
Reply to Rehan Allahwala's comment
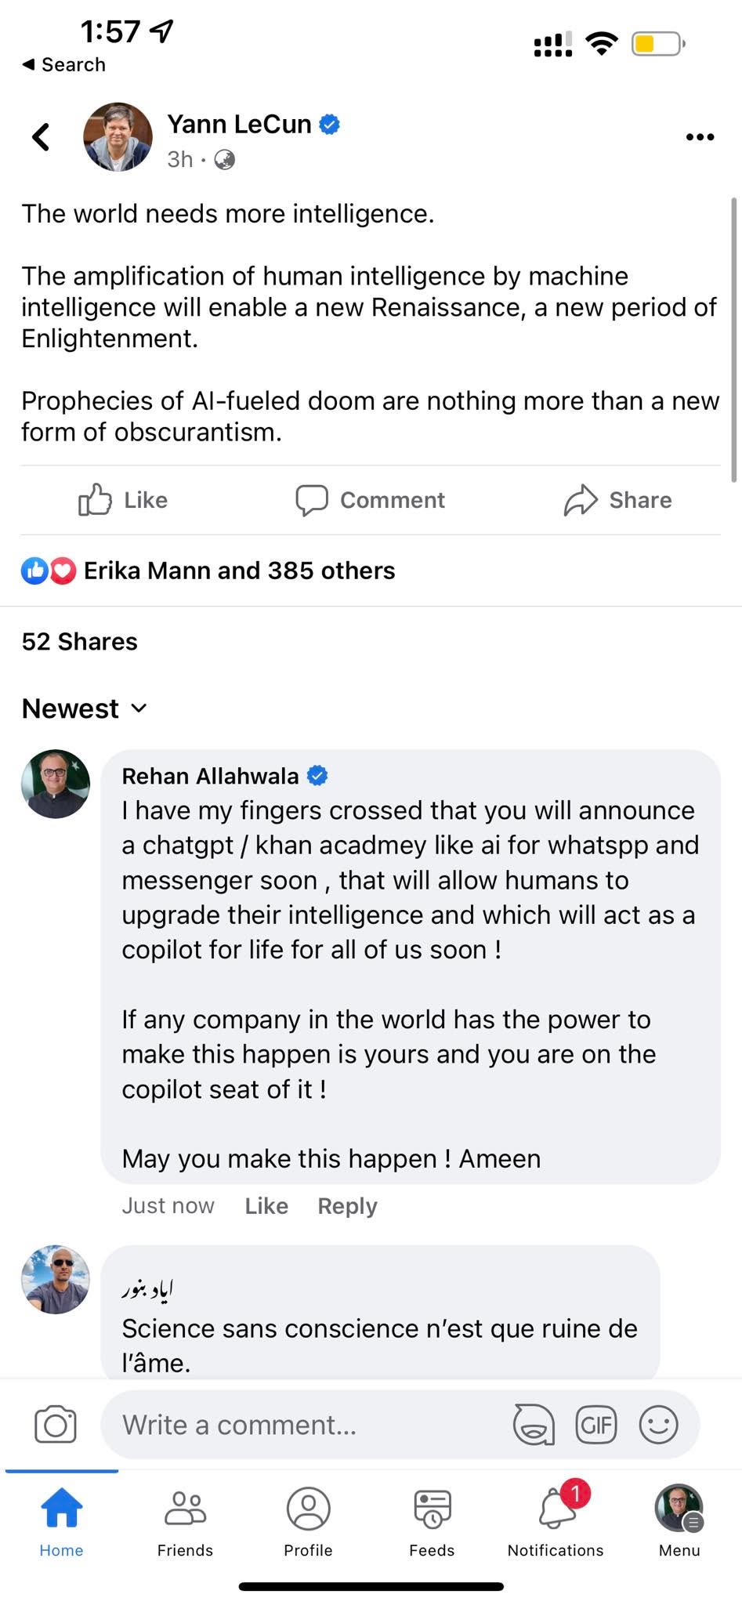[347, 1206]
